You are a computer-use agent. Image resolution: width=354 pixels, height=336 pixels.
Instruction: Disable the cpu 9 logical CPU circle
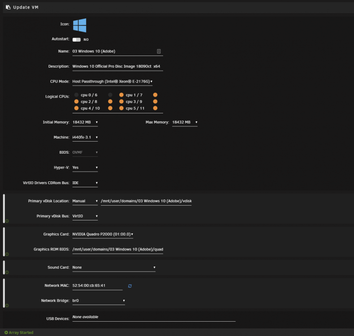tap(155, 102)
